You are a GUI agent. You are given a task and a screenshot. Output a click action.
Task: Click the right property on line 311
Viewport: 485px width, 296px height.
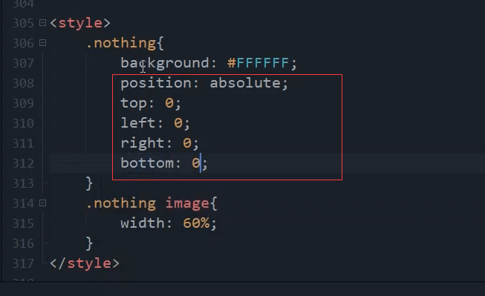pyautogui.click(x=143, y=143)
